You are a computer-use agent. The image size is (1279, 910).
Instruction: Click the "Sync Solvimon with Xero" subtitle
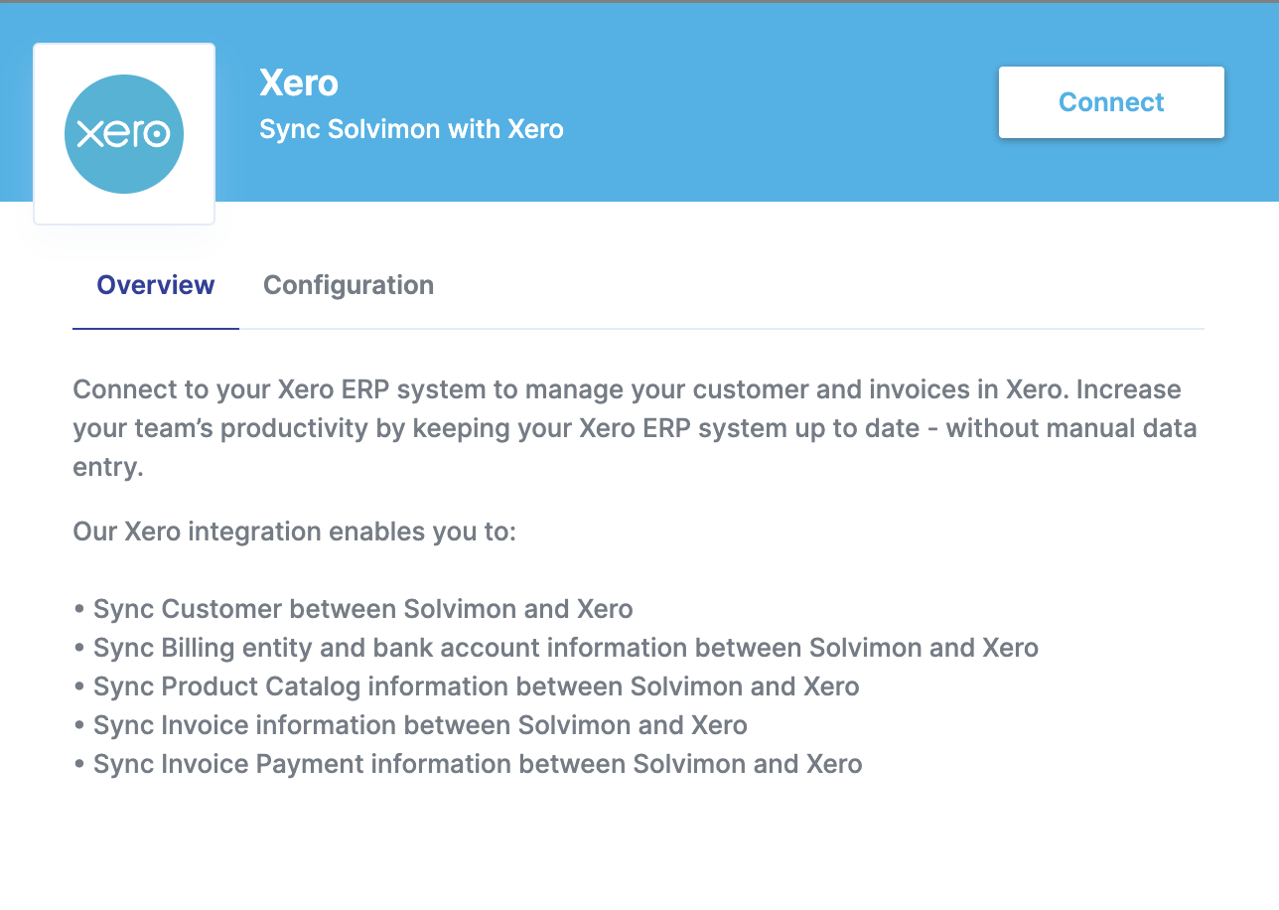coord(411,129)
